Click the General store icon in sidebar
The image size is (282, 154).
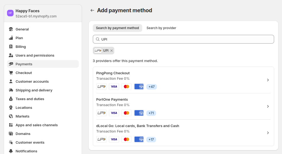tap(11, 29)
